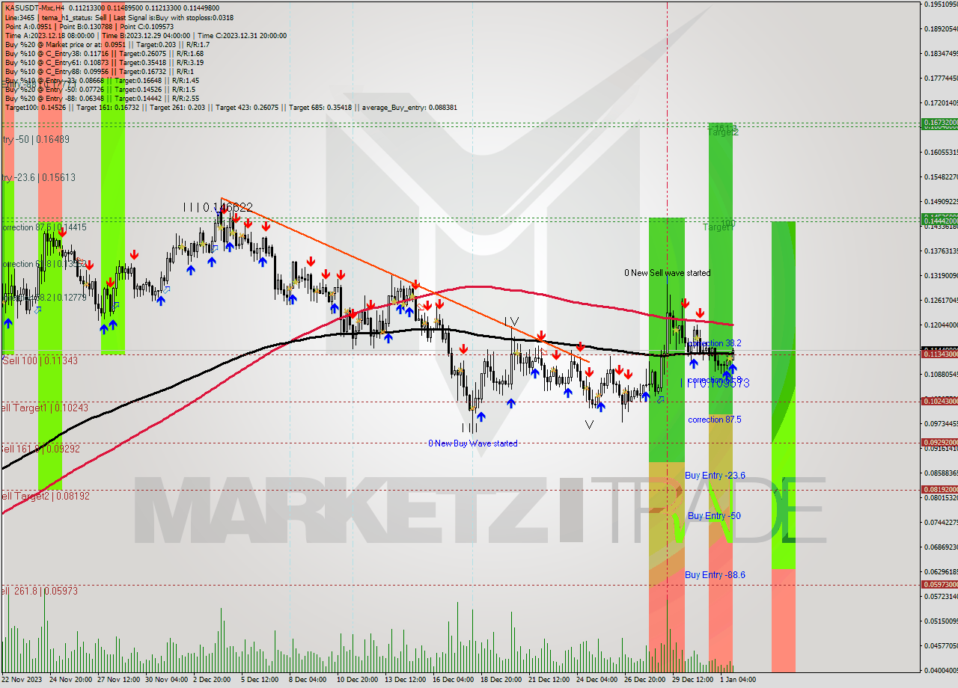
Task: Select the 'Target2' label on green zone
Action: [x=722, y=132]
